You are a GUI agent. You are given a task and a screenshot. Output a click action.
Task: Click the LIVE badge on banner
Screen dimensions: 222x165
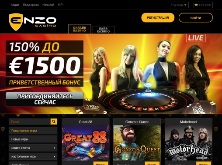196,38
